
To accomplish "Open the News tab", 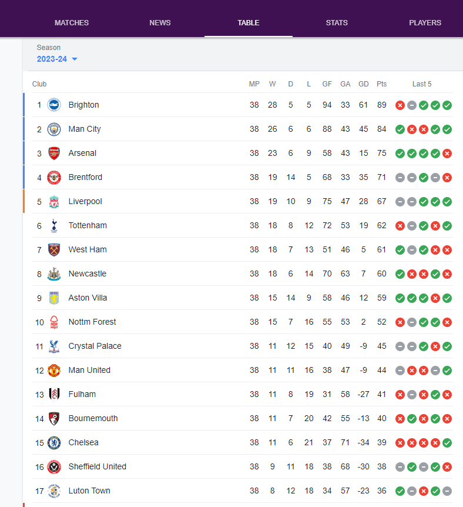I will tap(160, 22).
